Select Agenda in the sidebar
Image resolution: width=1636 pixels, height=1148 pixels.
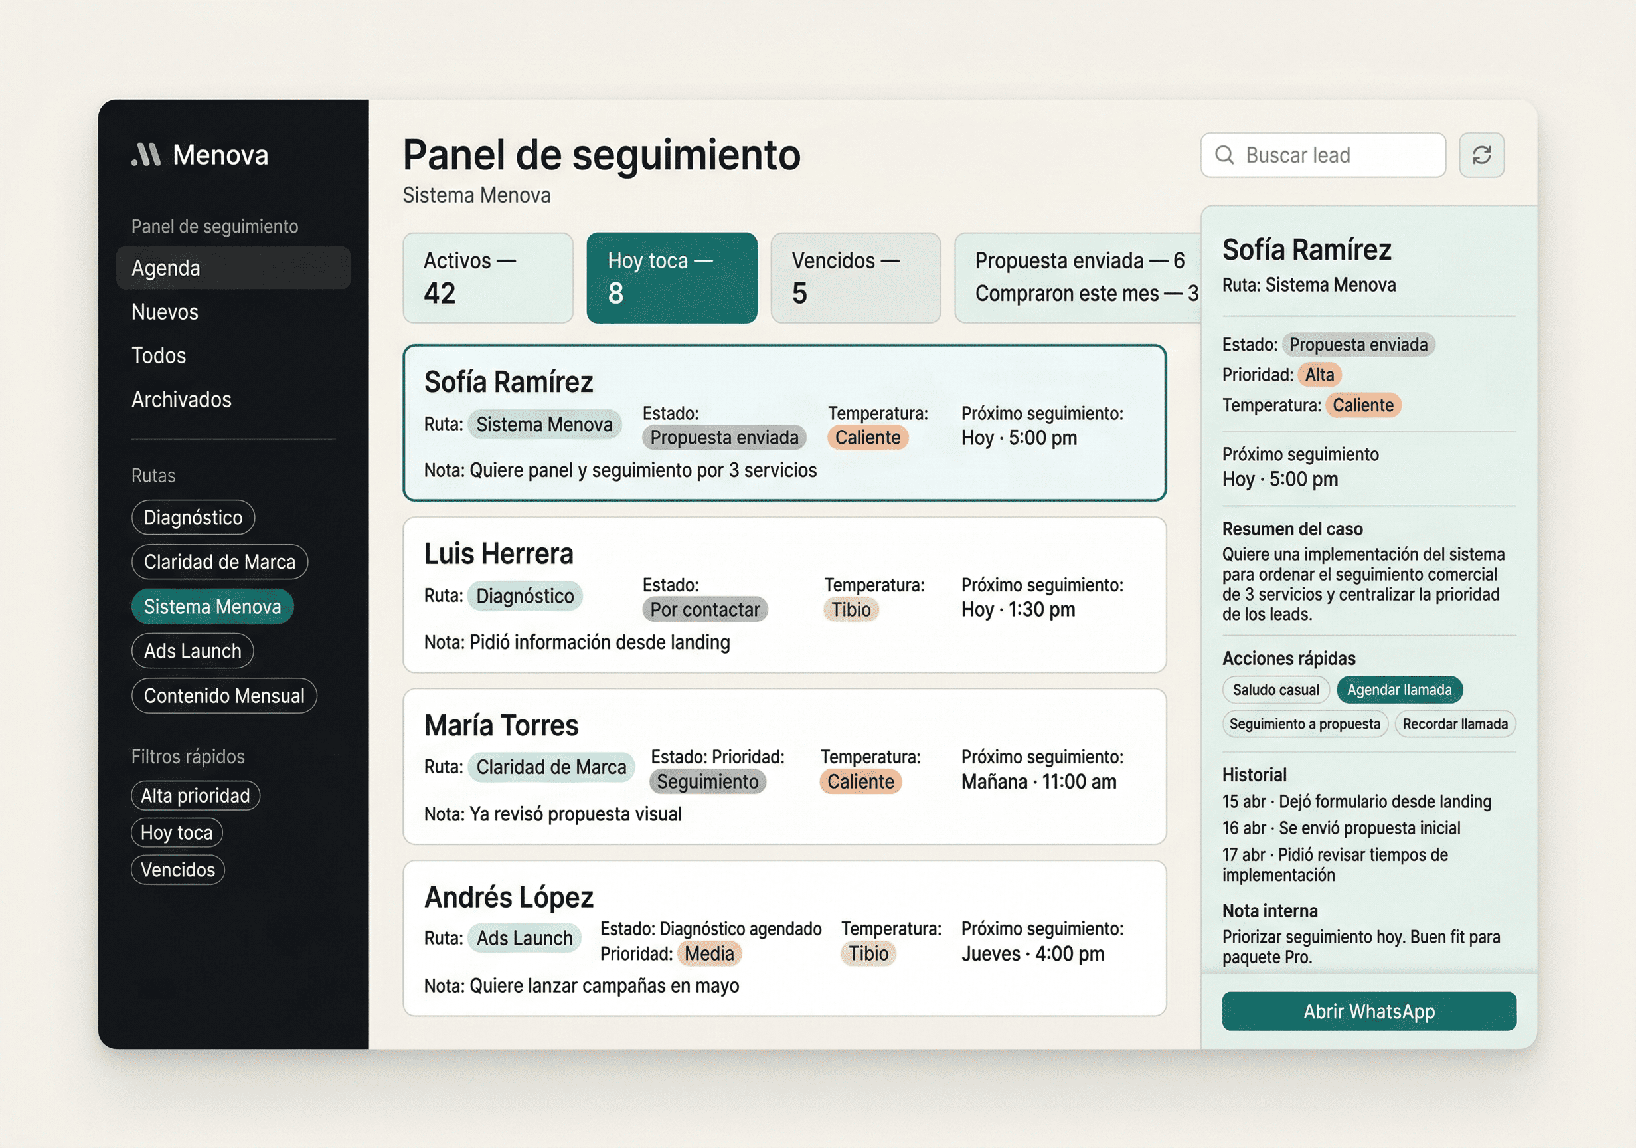(x=165, y=268)
